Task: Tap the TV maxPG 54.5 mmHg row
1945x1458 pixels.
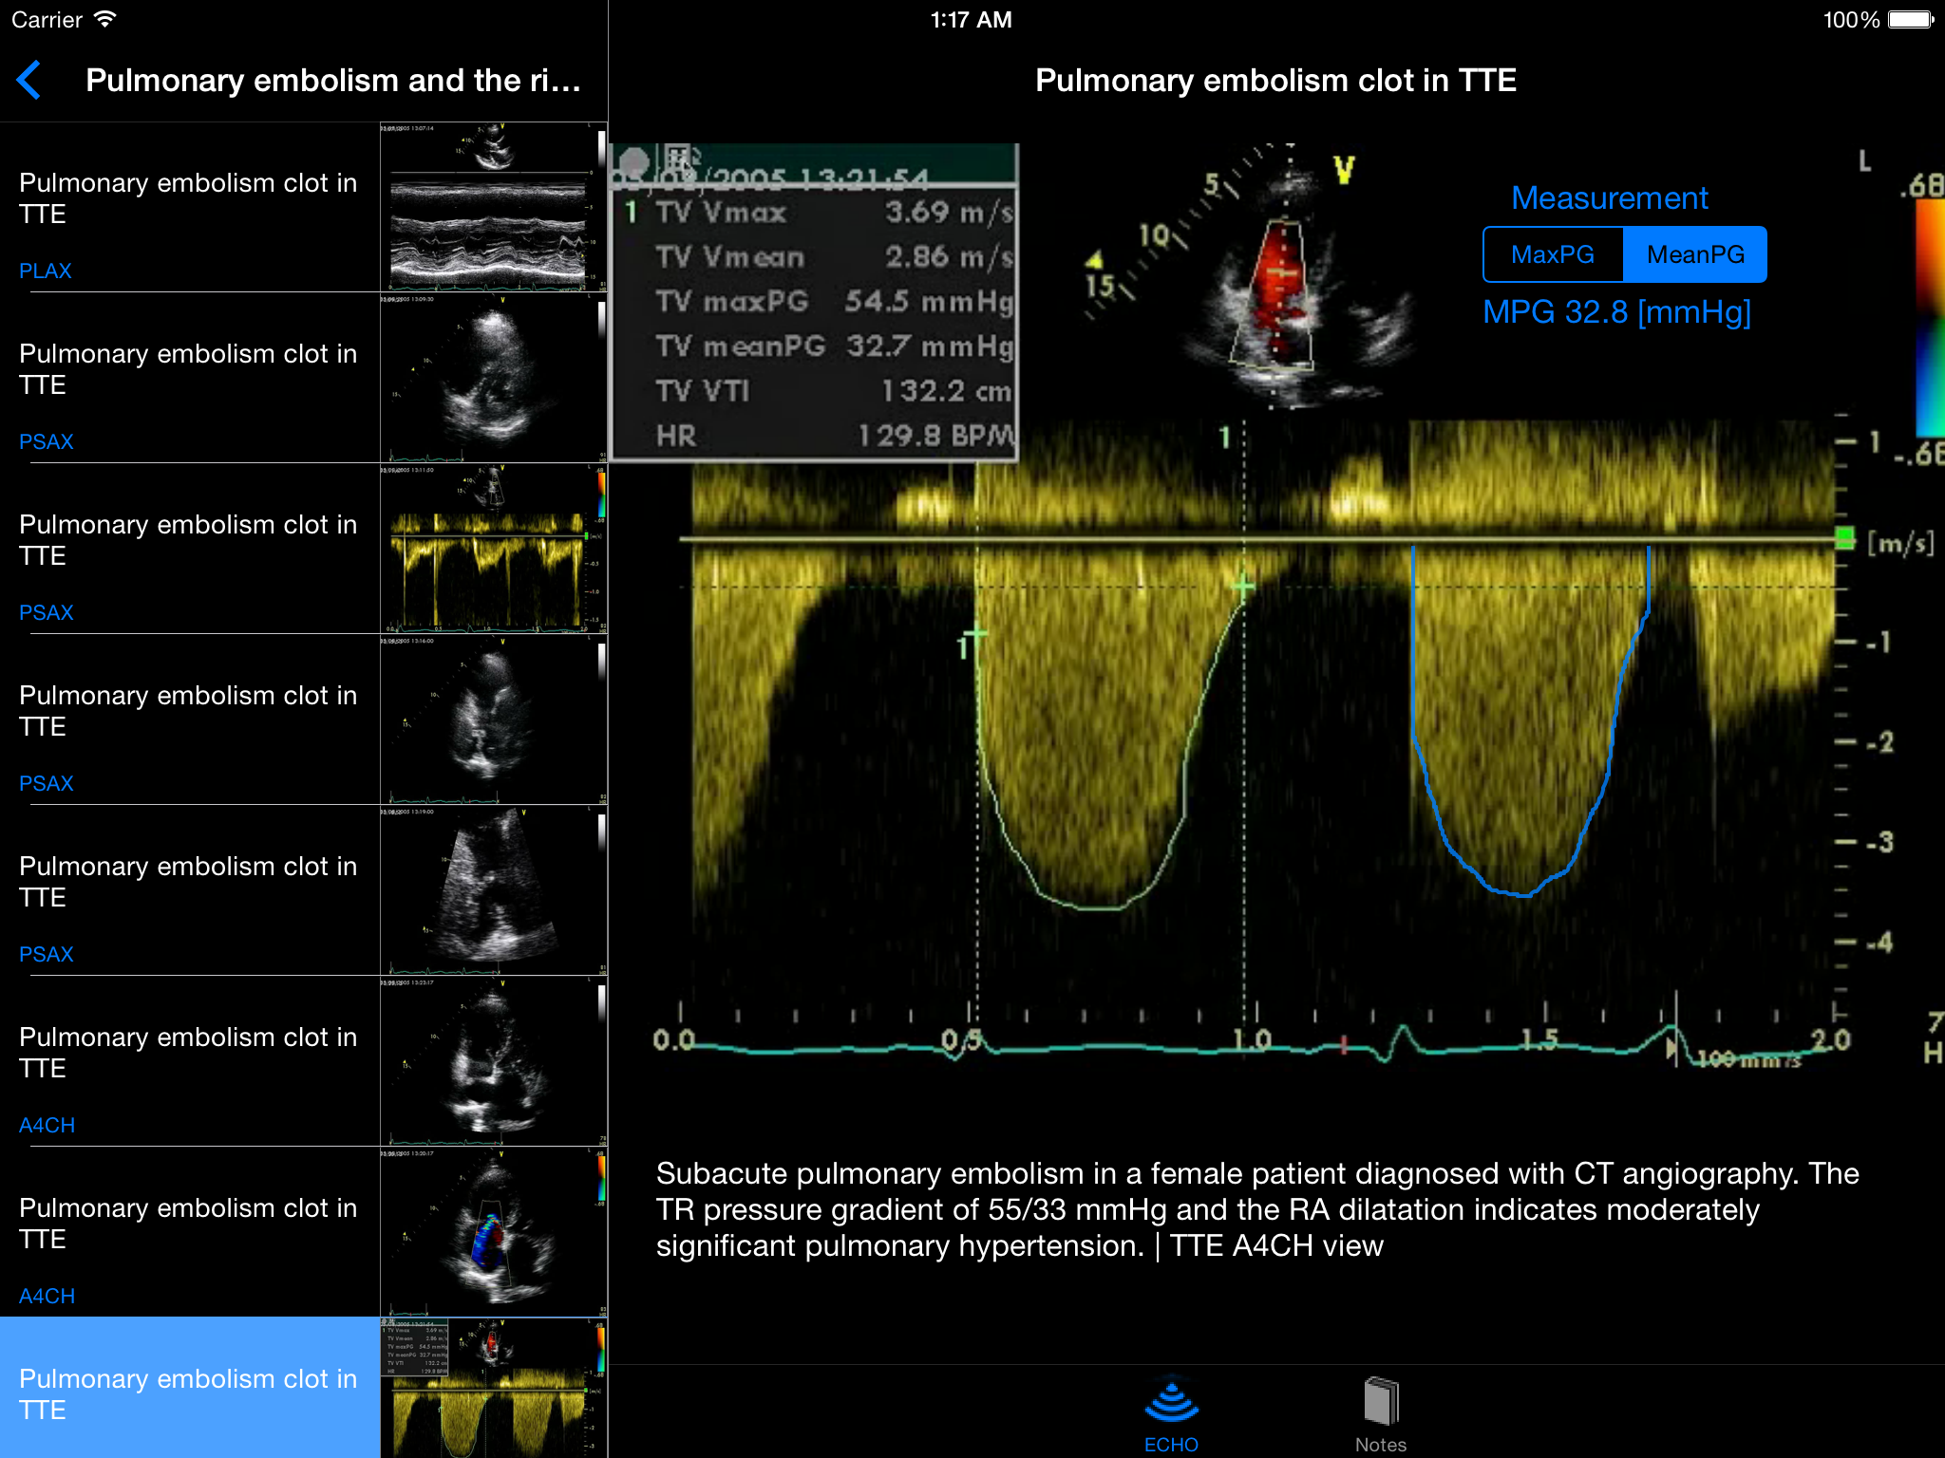Action: pyautogui.click(x=834, y=302)
